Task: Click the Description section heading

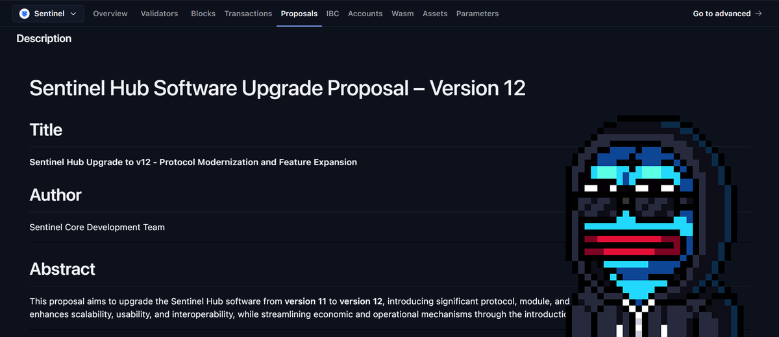Action: 43,39
